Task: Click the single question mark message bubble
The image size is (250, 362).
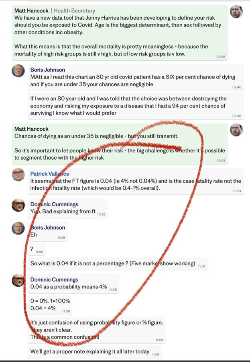Action: (x=37, y=249)
